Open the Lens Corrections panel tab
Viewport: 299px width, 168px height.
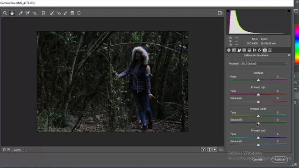click(x=254, y=50)
